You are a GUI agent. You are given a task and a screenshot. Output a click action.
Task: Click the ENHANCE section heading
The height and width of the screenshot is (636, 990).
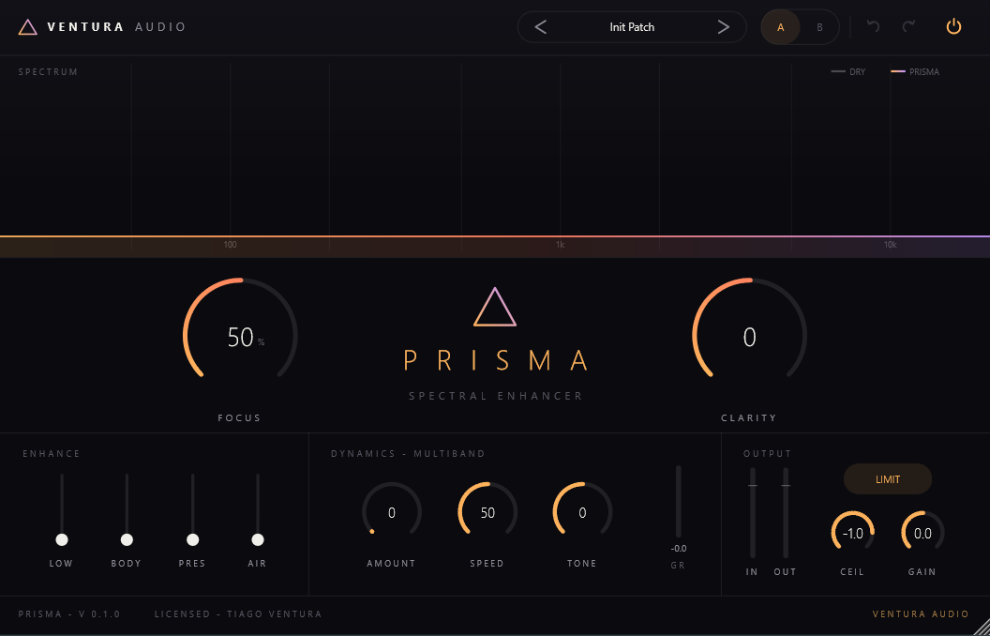(x=52, y=453)
